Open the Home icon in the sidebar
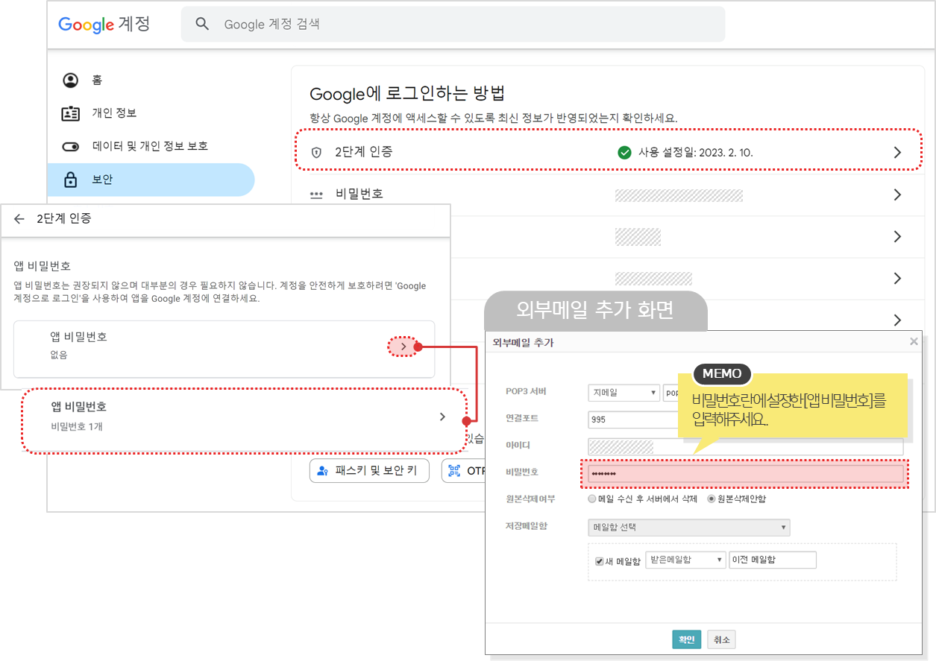This screenshot has width=936, height=661. click(71, 80)
